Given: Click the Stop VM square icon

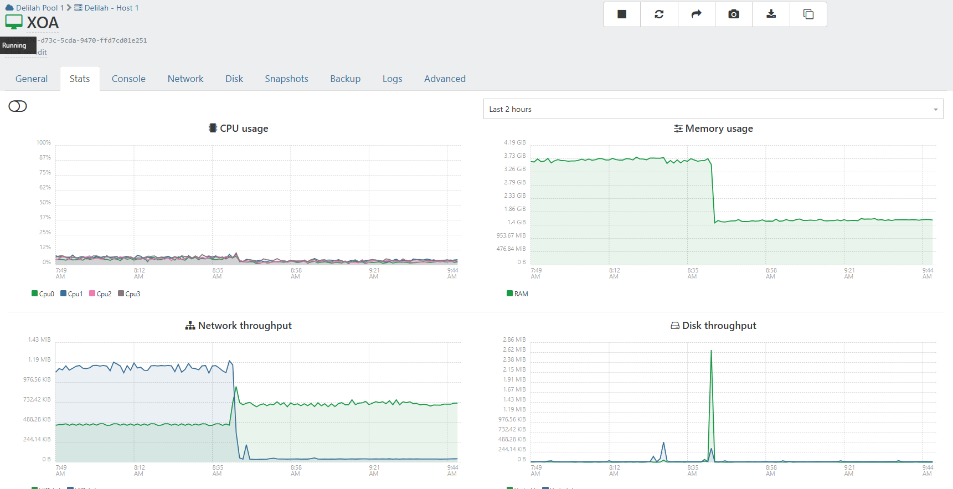Looking at the screenshot, I should tap(622, 14).
